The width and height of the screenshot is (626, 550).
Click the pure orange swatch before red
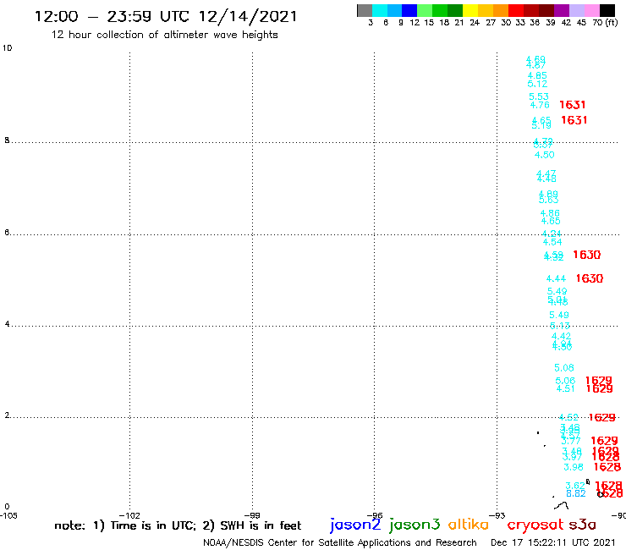click(501, 10)
